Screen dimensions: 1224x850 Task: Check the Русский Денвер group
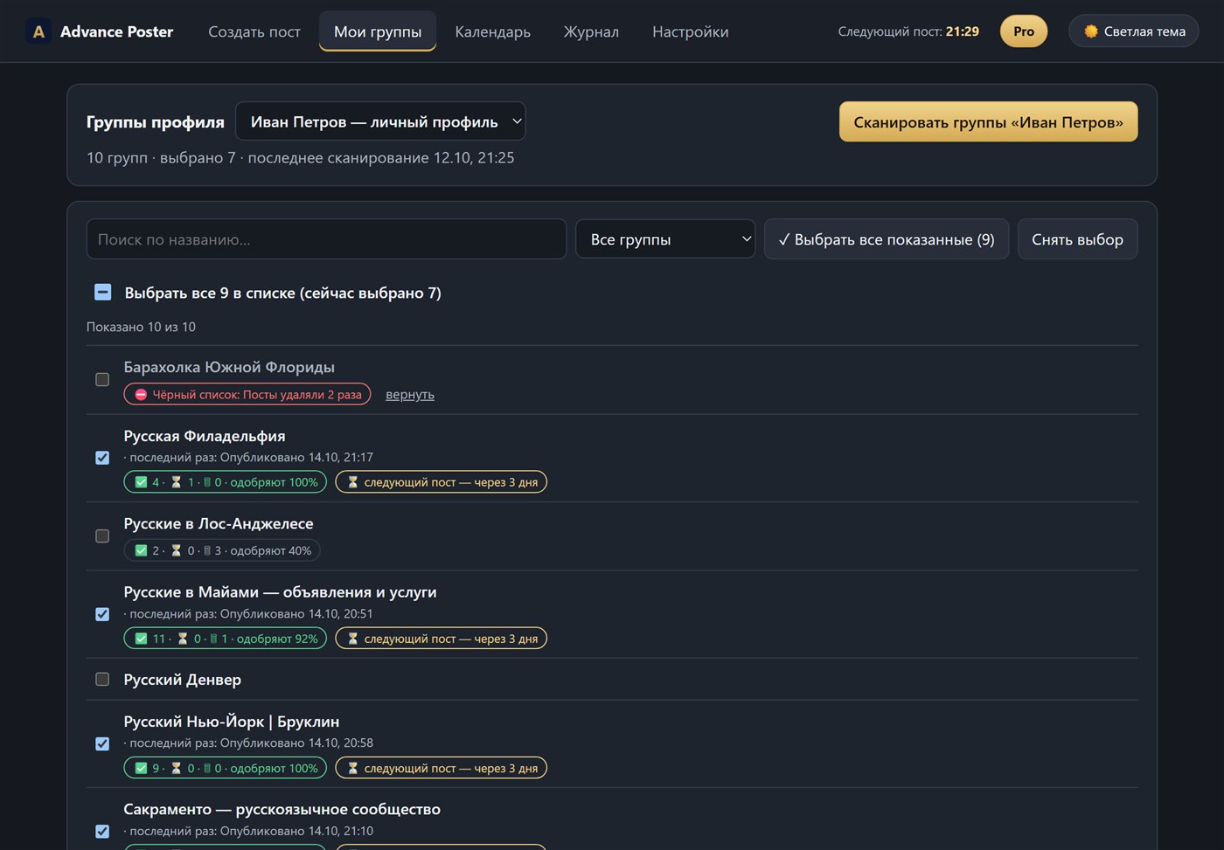[102, 679]
